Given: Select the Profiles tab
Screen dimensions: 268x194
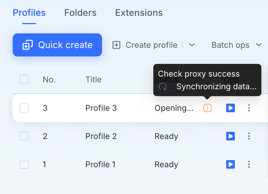Looking at the screenshot, I should coord(29,13).
